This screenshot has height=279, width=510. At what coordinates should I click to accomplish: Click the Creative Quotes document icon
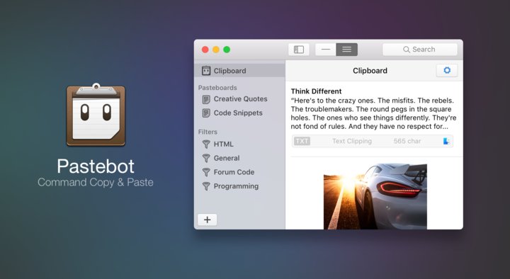coord(206,99)
